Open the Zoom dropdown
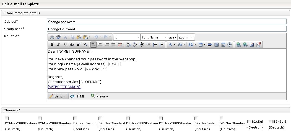The height and width of the screenshot is (131, 291). pos(186,37)
